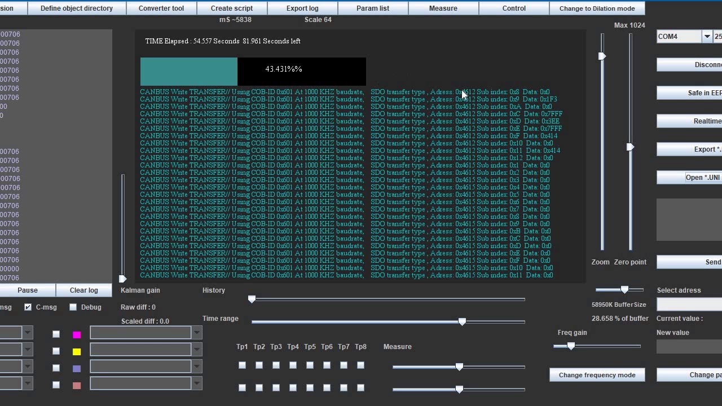This screenshot has width=722, height=406.
Task: Pick the yellow color swatch
Action: tap(77, 351)
